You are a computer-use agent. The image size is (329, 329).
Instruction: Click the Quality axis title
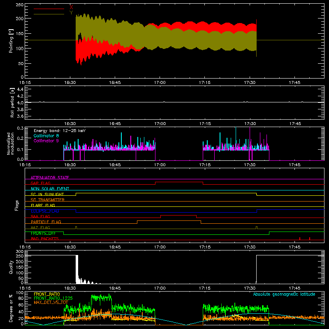click(x=11, y=267)
